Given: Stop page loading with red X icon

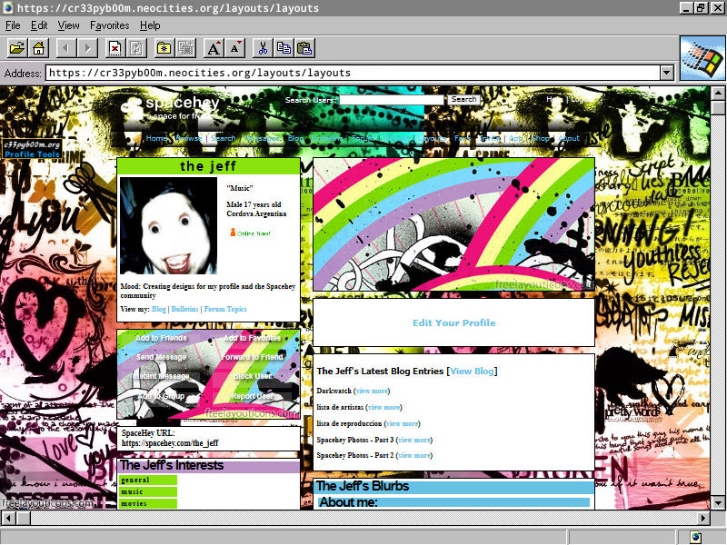Looking at the screenshot, I should pyautogui.click(x=115, y=48).
